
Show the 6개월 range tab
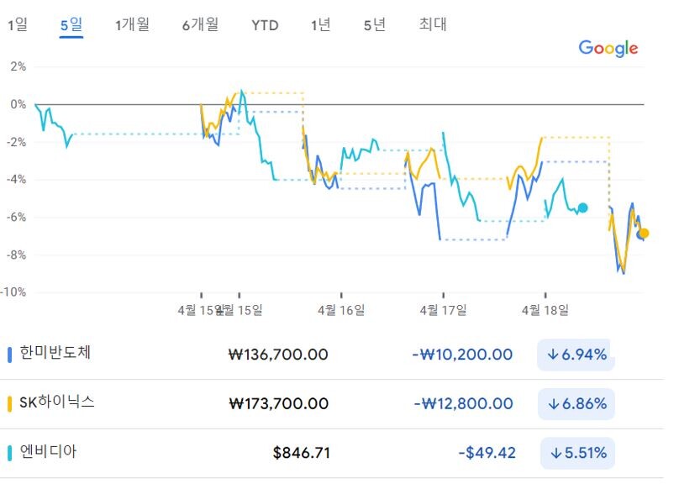point(201,24)
